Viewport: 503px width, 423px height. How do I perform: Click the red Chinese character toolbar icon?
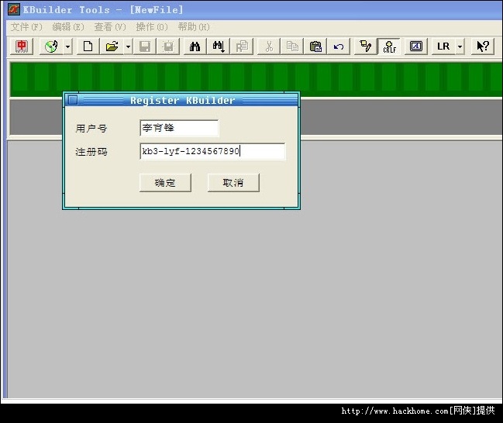pos(22,46)
